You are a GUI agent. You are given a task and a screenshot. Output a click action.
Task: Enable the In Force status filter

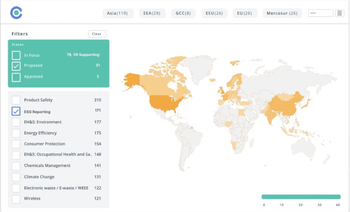click(x=16, y=55)
